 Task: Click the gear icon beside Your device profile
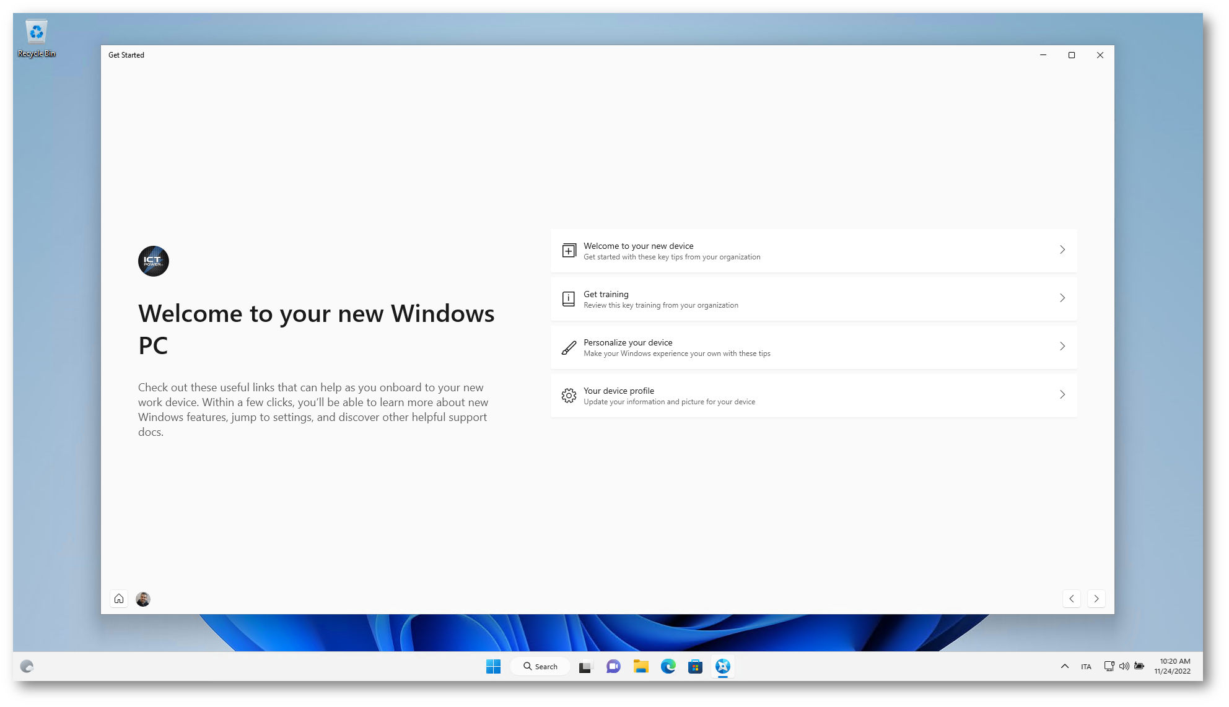point(569,396)
